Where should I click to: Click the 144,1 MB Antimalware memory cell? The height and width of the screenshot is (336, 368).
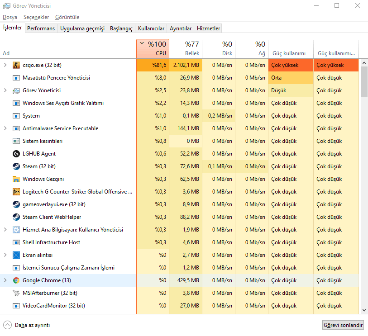tap(186, 128)
